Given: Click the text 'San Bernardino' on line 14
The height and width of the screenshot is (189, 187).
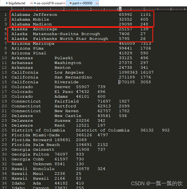Looking at the screenshot, I should pyautogui.click(x=73, y=77).
